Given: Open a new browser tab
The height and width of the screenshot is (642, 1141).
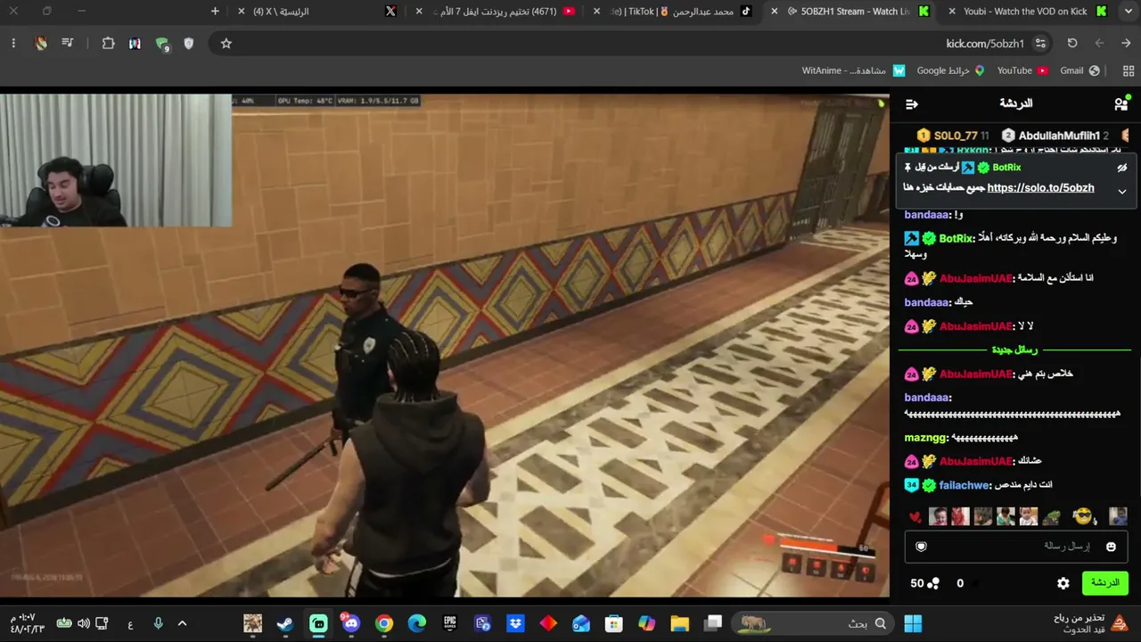Looking at the screenshot, I should point(215,12).
